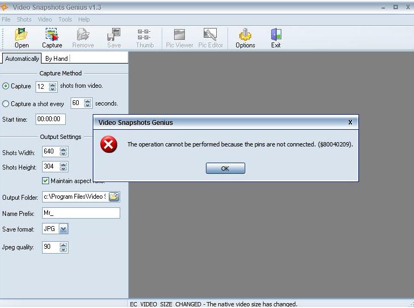Minimize the main application window
Image resolution: width=414 pixels, height=308 pixels.
coord(383,8)
